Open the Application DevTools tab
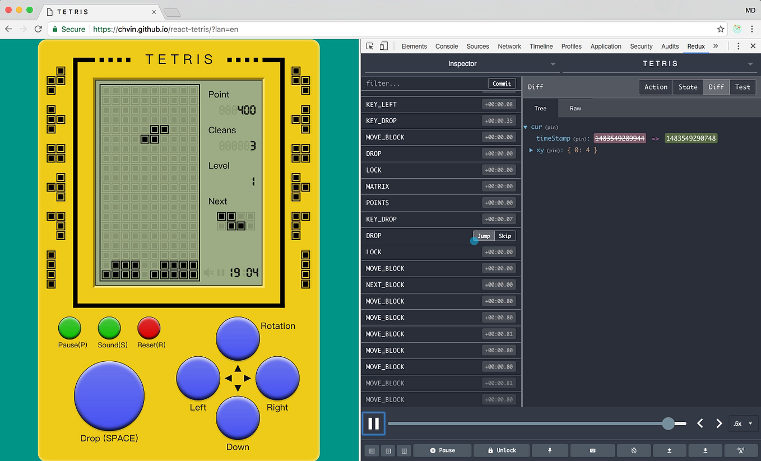This screenshot has height=461, width=761. coord(606,46)
